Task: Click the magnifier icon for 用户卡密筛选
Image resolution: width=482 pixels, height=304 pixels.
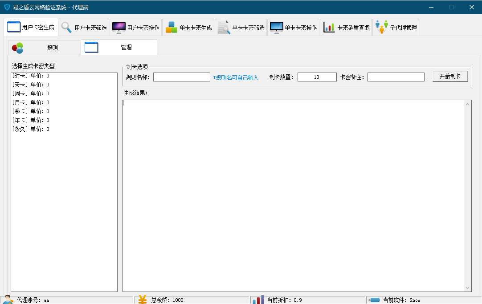Action: click(66, 27)
